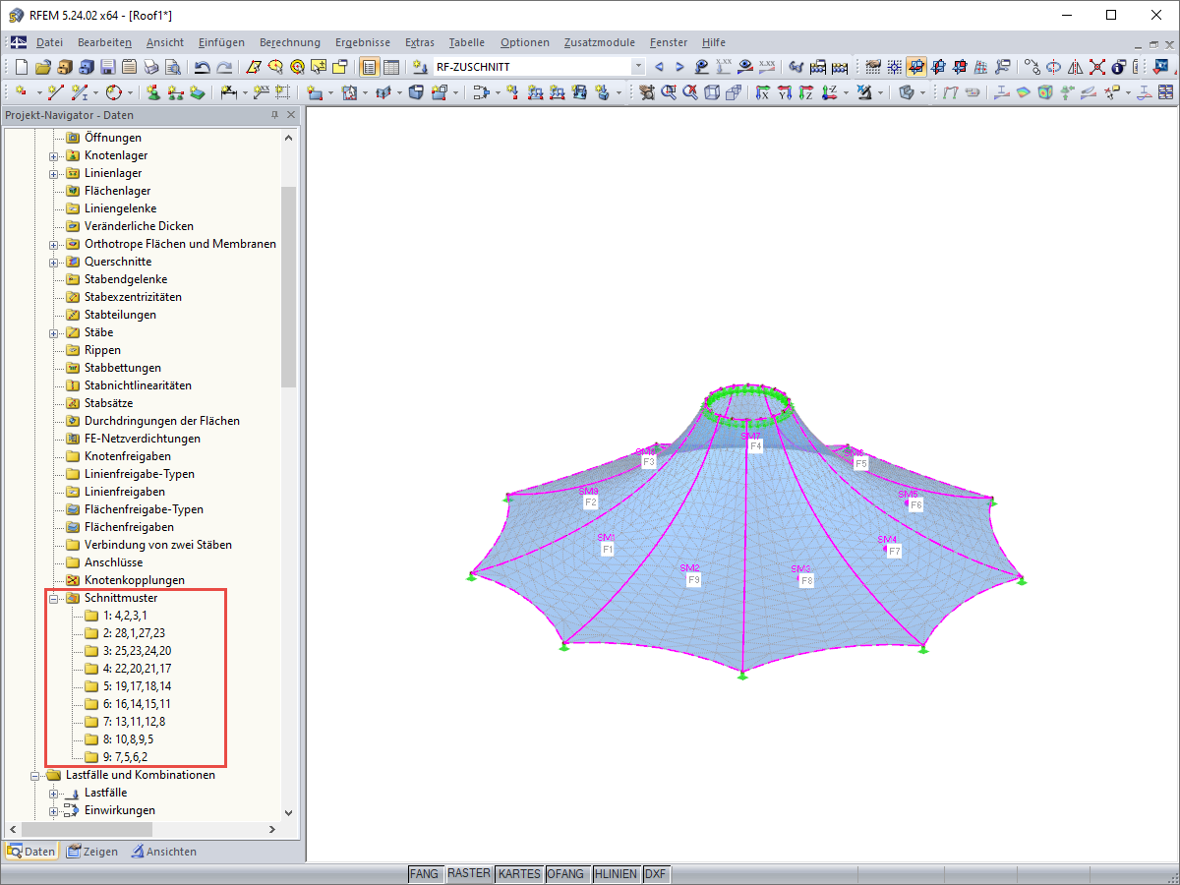This screenshot has height=885, width=1180.
Task: Select cutting pattern 1: 4,2,3,1
Action: pos(125,616)
